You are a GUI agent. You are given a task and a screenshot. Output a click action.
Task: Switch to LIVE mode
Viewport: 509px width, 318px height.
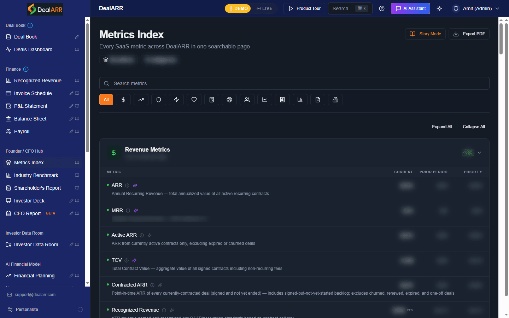[265, 8]
